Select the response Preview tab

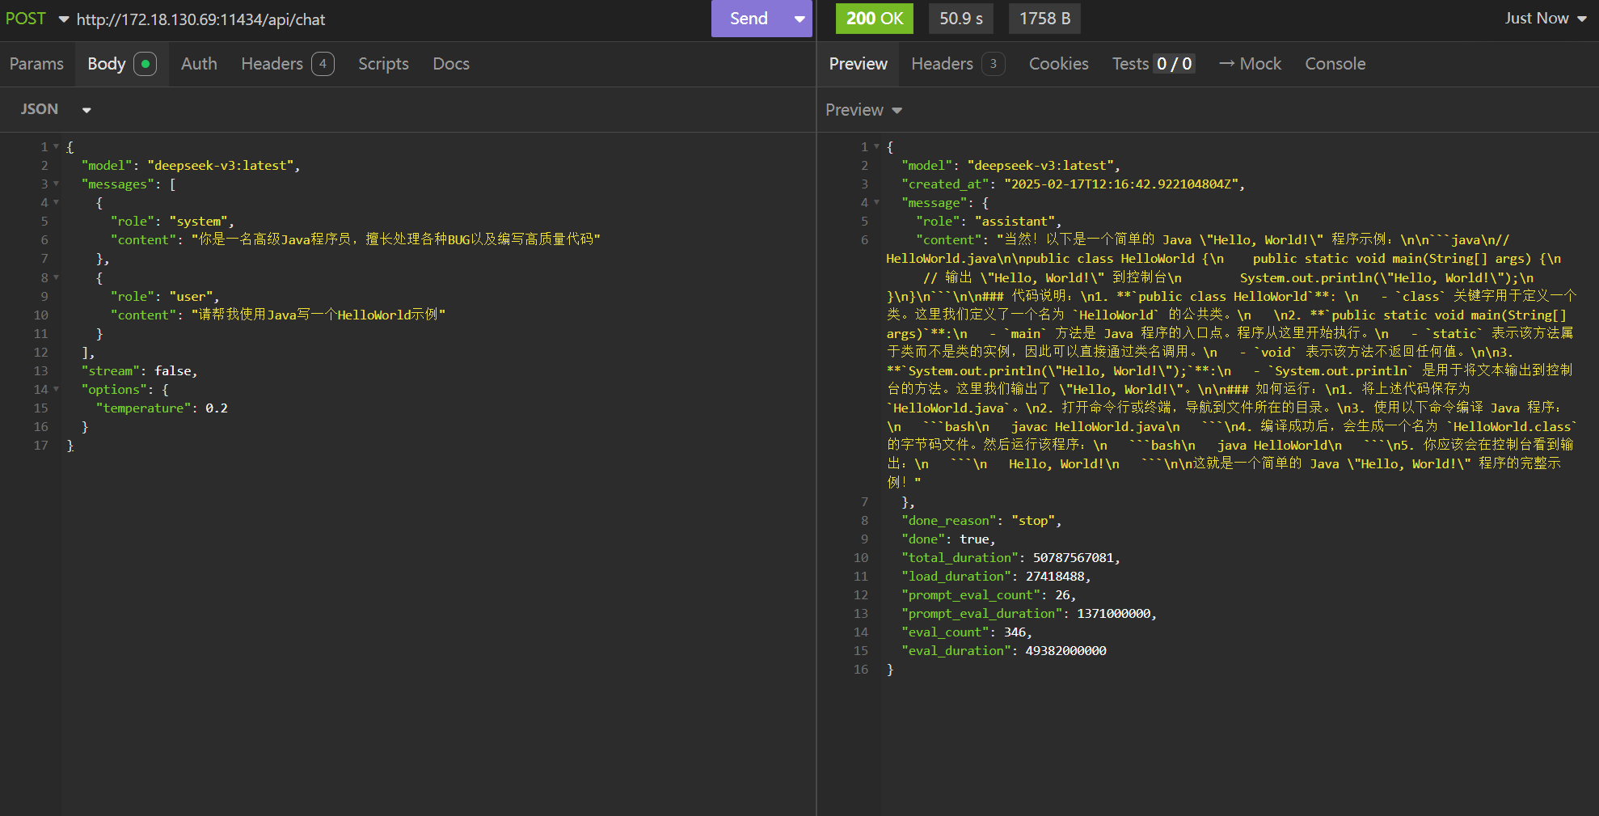point(858,64)
